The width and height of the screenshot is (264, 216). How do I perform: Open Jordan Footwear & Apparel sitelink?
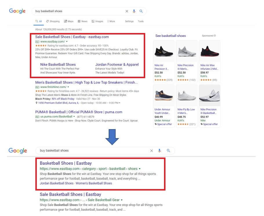117,65
